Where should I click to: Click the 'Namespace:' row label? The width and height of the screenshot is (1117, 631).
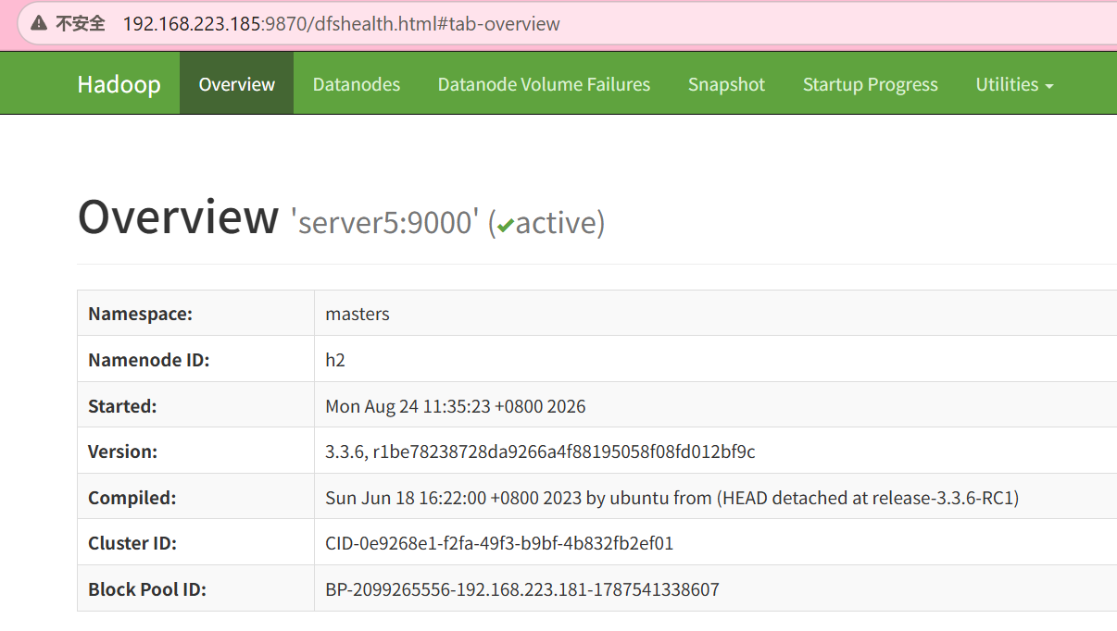coord(141,314)
